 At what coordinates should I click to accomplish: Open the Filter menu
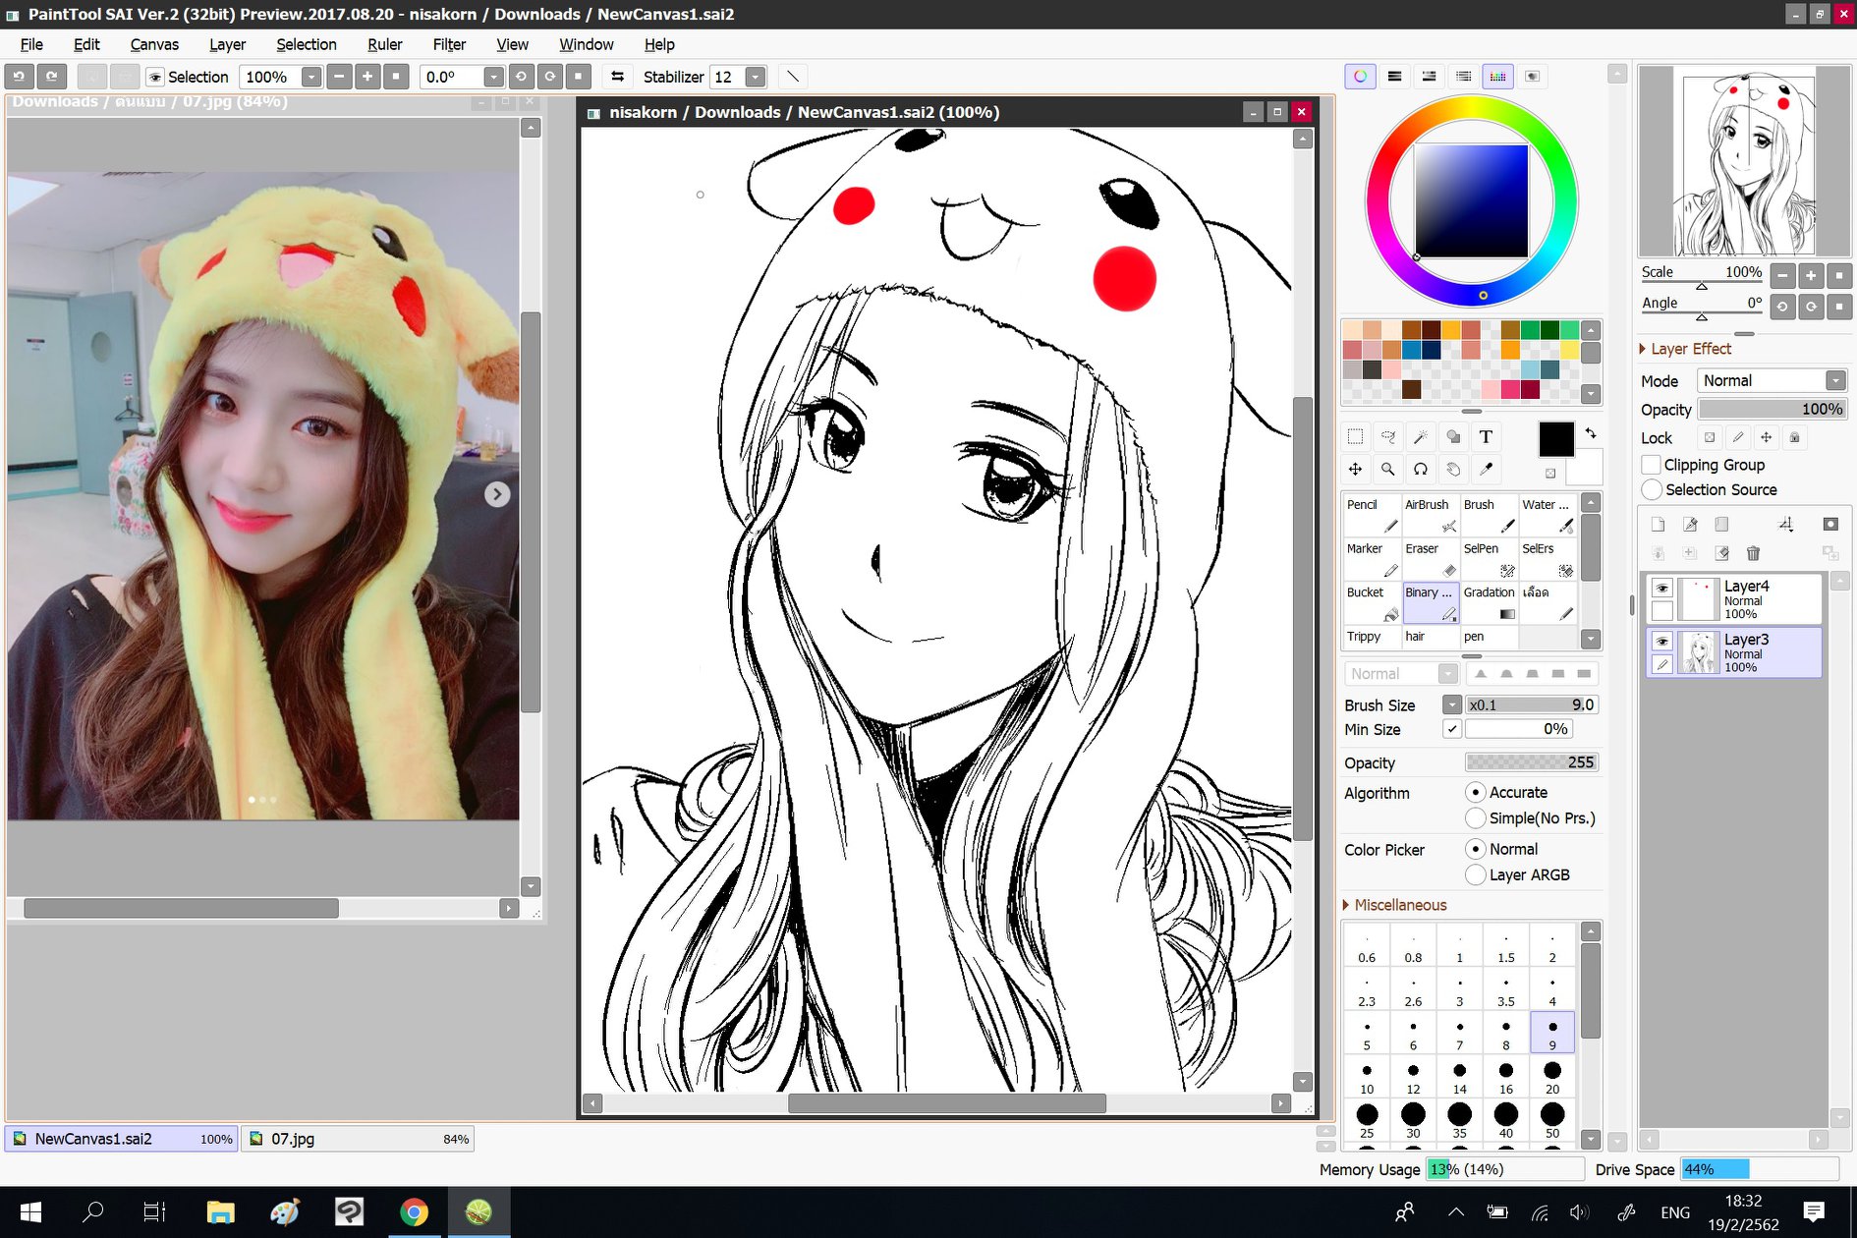tap(449, 44)
